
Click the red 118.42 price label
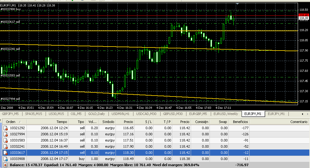(304, 15)
